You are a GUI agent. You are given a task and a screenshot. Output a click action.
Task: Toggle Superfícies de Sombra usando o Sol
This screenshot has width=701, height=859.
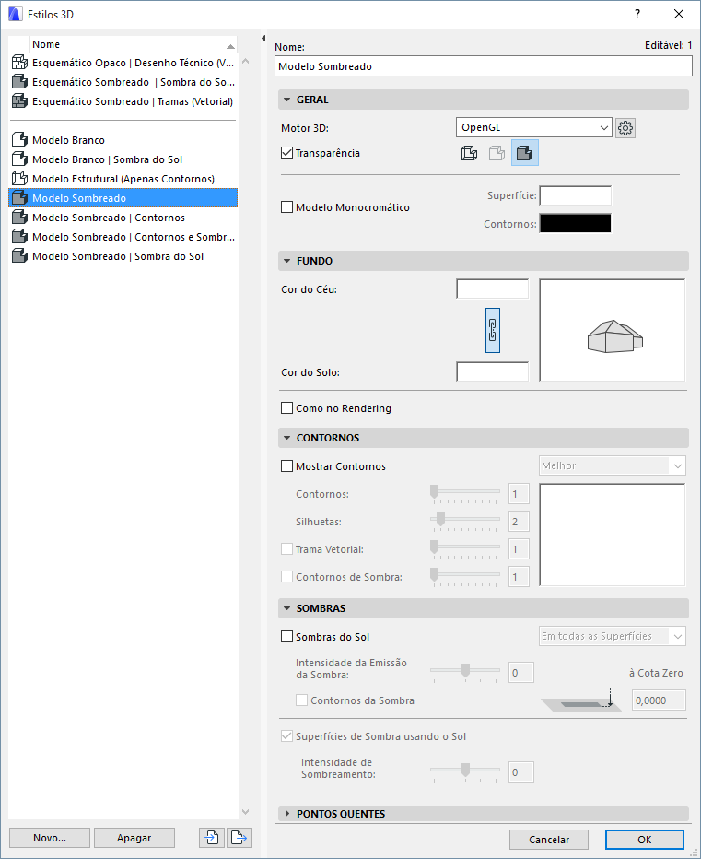coord(286,736)
